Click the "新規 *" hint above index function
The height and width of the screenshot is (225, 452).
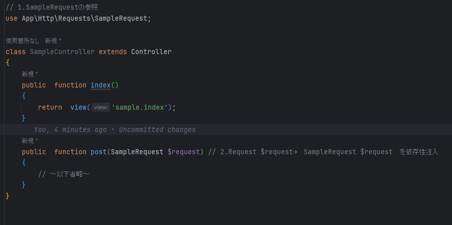pos(30,74)
